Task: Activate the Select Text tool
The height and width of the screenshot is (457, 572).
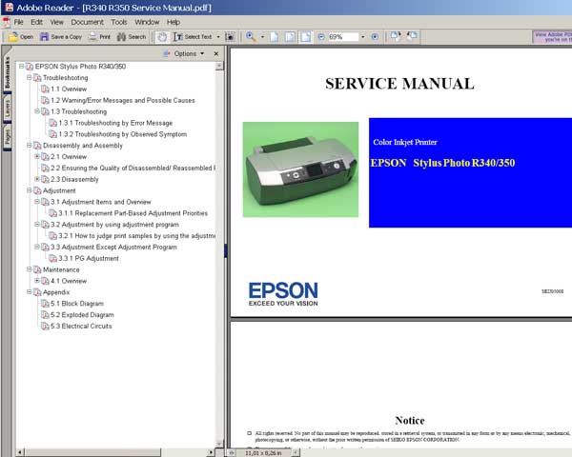Action: click(x=193, y=37)
